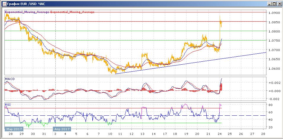283x139 pixels.
Task: Click the 20 level on RSI scale
Action: [x=270, y=127]
